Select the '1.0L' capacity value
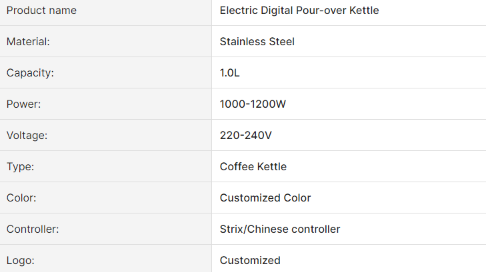This screenshot has width=486, height=272. click(229, 73)
